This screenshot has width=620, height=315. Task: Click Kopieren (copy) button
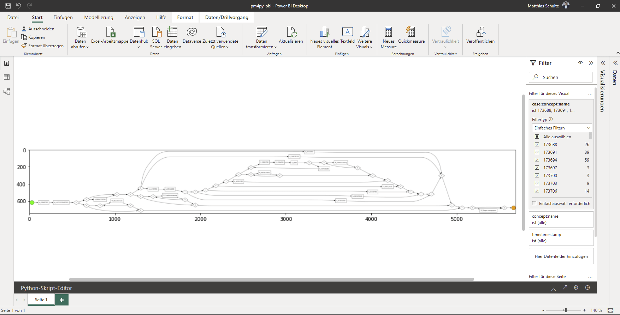point(33,37)
